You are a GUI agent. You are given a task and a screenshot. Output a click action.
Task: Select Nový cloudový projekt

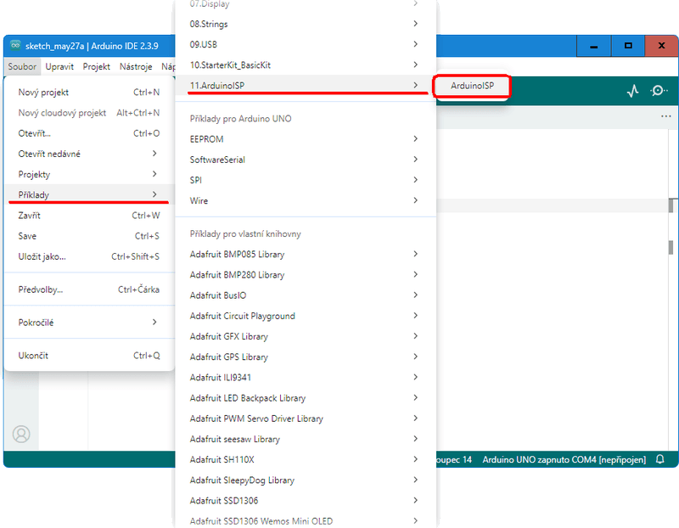point(89,113)
